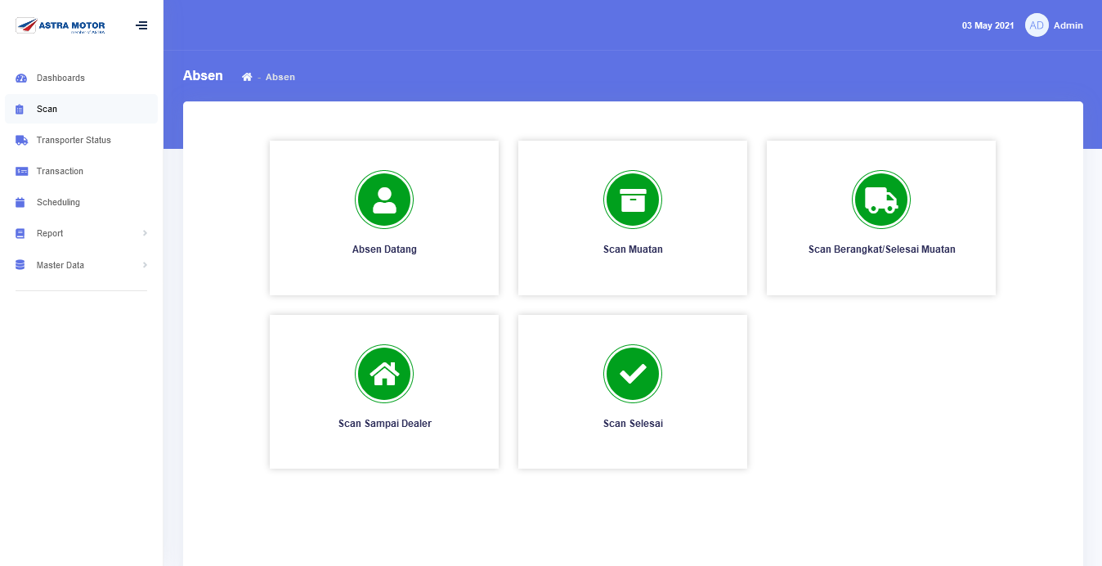Open Scheduling in the sidebar

point(58,202)
